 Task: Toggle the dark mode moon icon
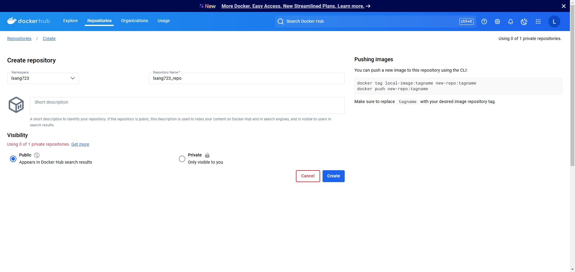tap(524, 21)
